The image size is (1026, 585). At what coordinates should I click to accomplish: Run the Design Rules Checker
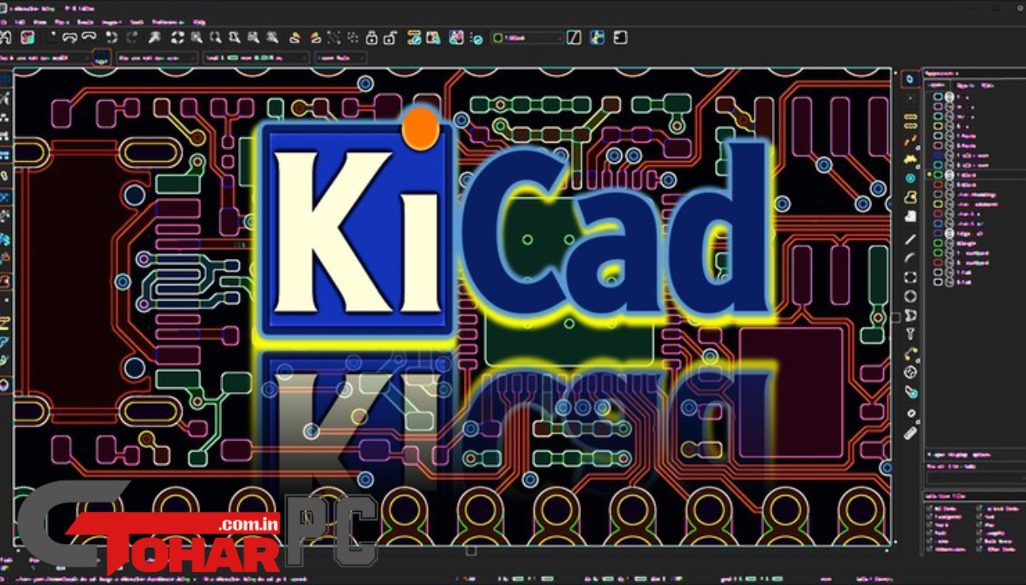476,38
